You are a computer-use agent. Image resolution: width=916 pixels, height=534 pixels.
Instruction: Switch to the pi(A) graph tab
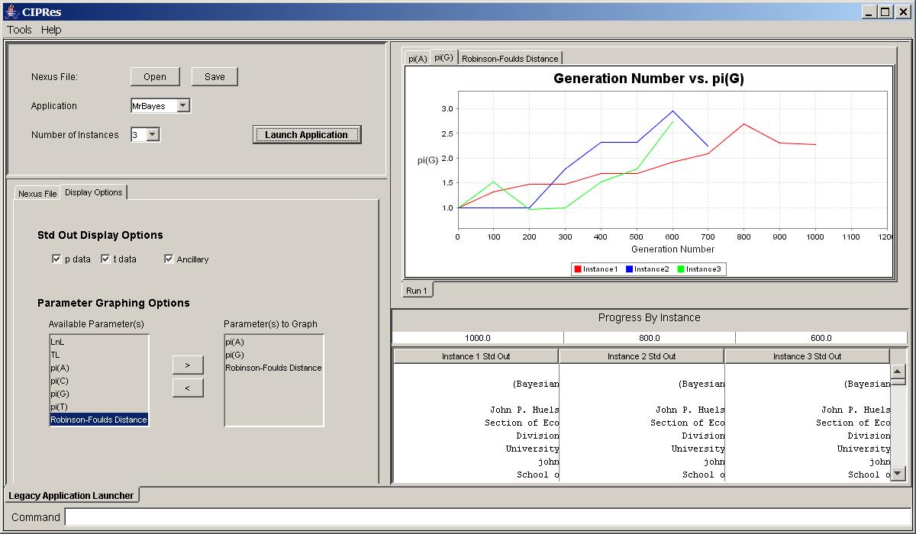[418, 59]
